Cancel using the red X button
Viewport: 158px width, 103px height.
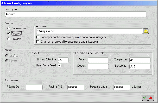tap(151, 98)
